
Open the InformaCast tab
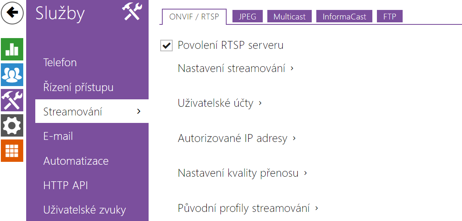(x=344, y=17)
